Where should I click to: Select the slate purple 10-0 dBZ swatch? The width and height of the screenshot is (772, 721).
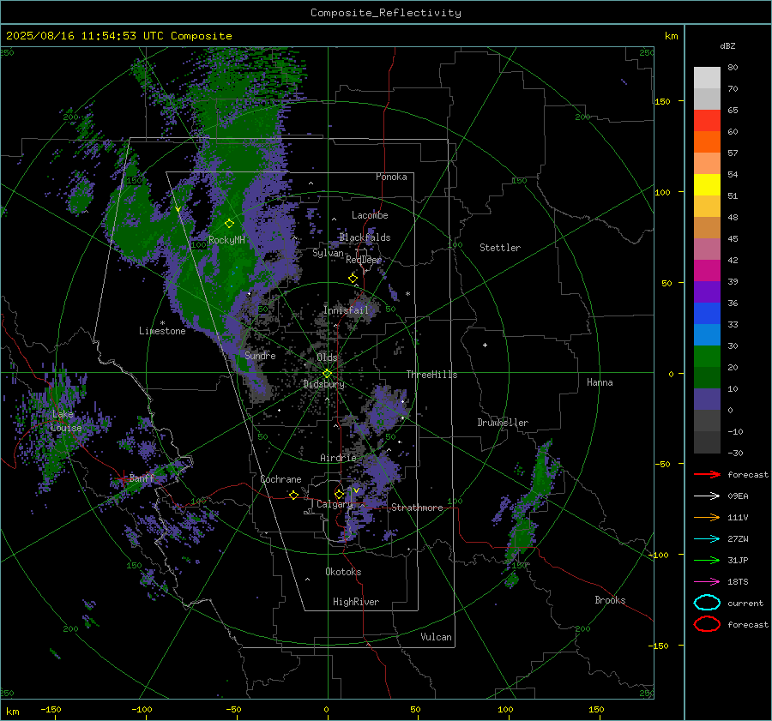click(707, 400)
